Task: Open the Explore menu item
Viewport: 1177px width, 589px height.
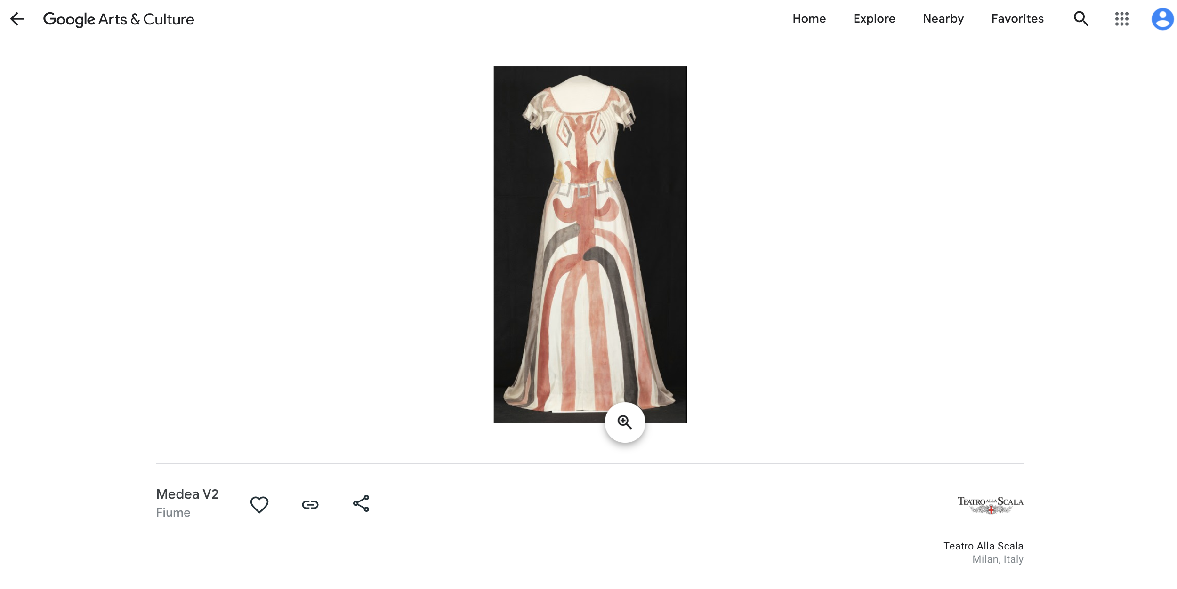Action: 874,19
